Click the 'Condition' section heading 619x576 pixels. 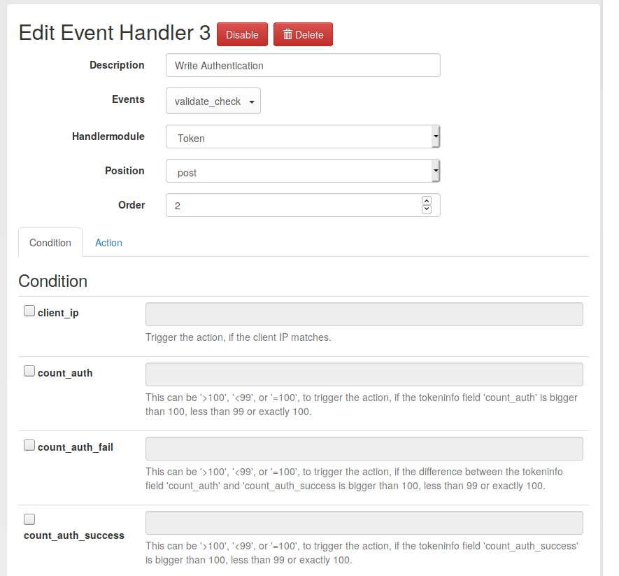tap(53, 281)
